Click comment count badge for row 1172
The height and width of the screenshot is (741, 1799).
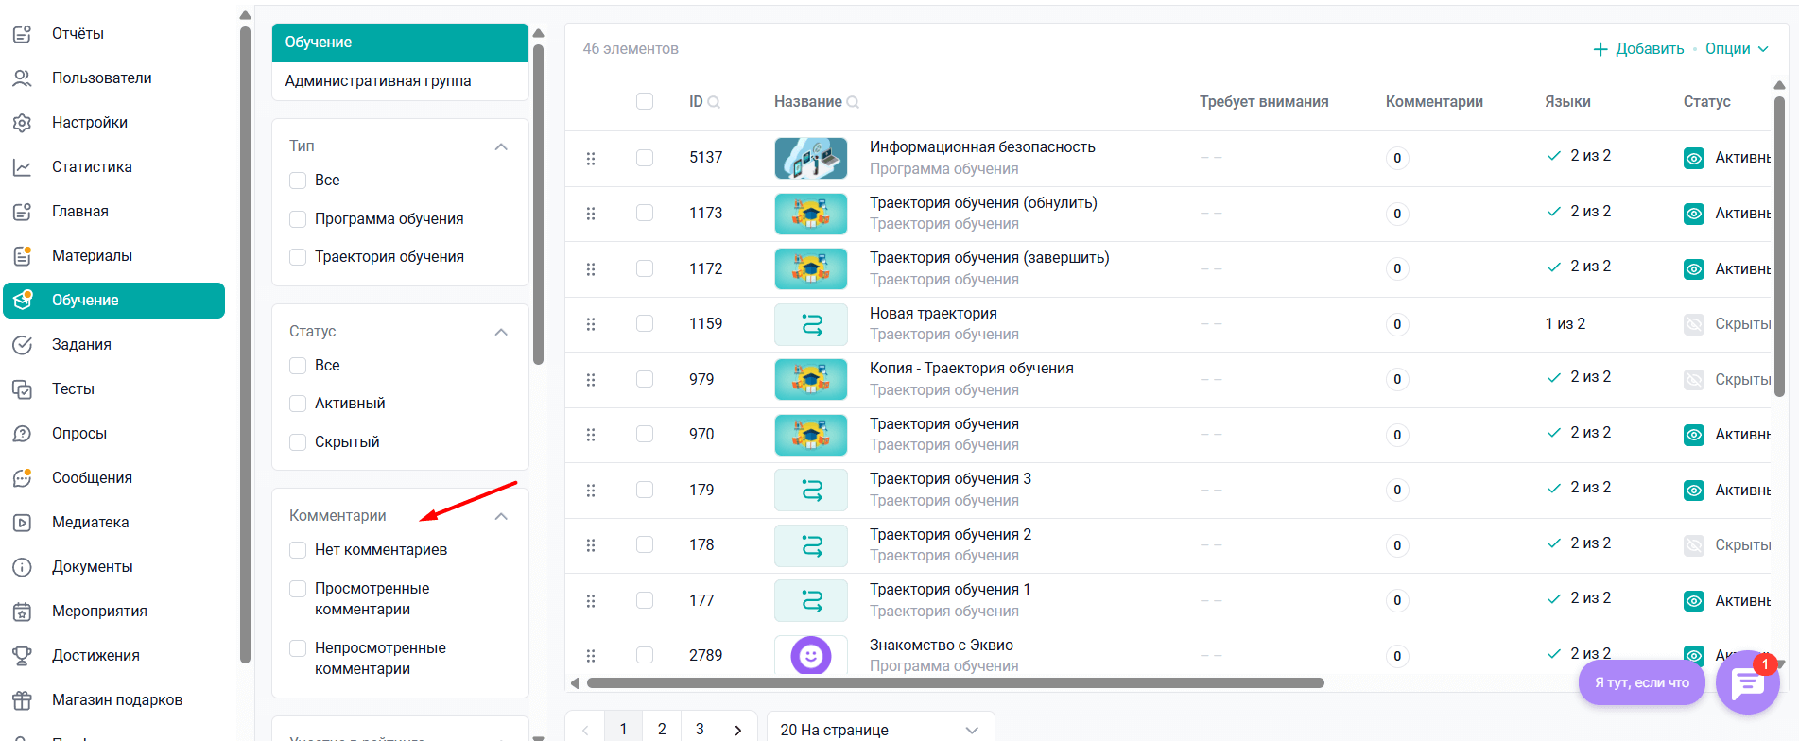tap(1397, 269)
